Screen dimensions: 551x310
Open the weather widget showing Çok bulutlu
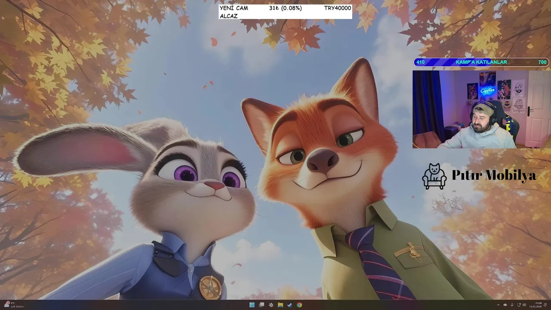tap(14, 305)
